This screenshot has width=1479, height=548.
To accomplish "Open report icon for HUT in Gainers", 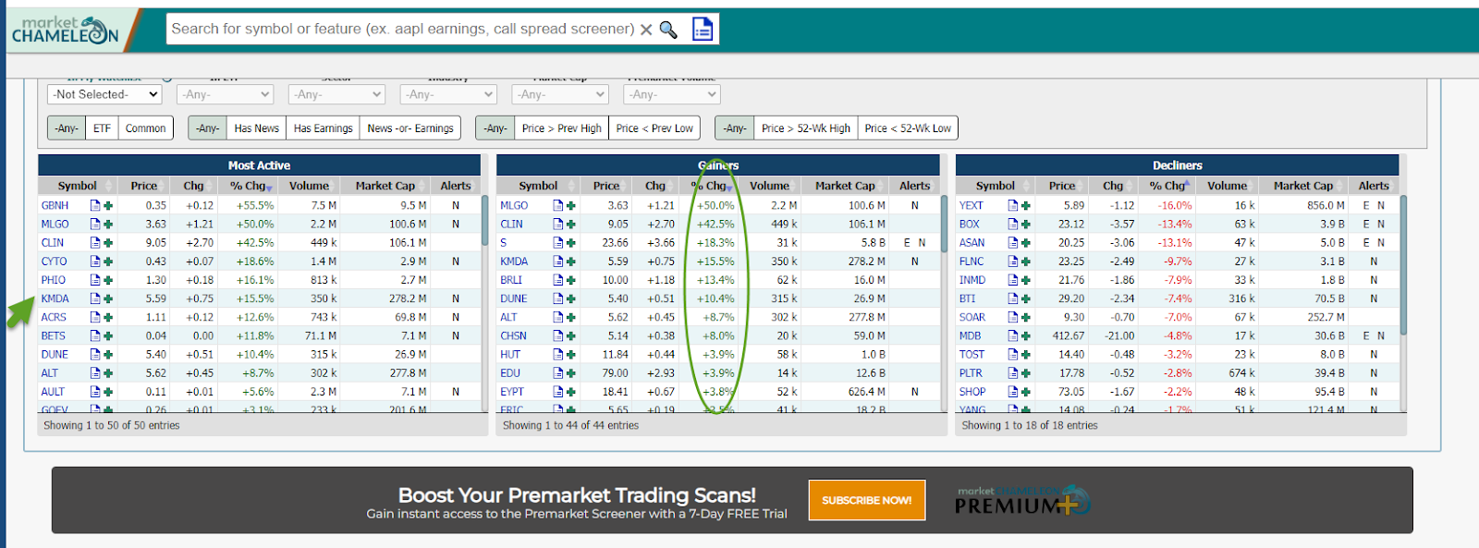I will (558, 355).
